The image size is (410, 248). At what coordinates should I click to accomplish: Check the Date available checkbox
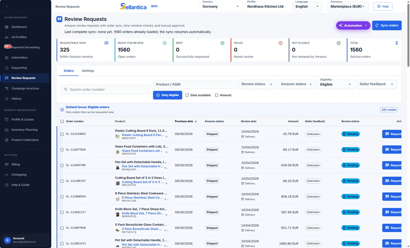point(187,95)
